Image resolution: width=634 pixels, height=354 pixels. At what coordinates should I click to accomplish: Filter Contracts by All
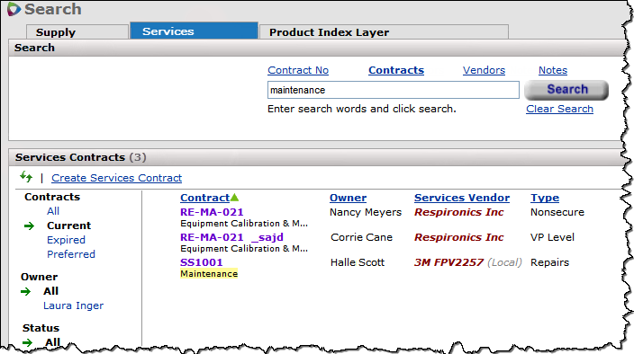coord(53,211)
